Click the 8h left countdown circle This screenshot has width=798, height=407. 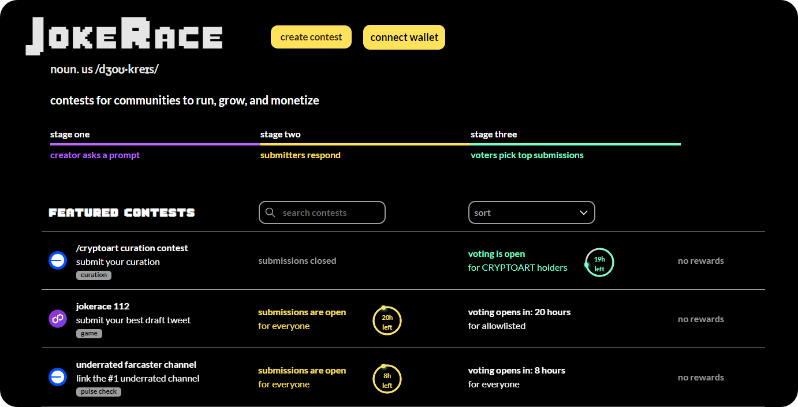[387, 379]
